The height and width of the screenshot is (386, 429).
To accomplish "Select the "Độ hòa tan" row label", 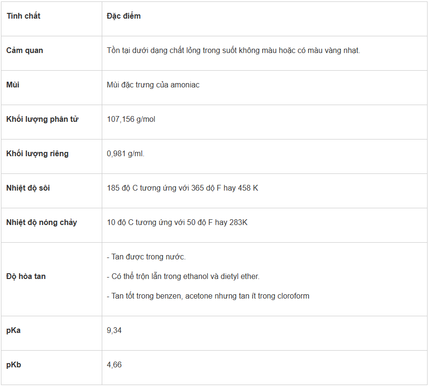I will [26, 277].
